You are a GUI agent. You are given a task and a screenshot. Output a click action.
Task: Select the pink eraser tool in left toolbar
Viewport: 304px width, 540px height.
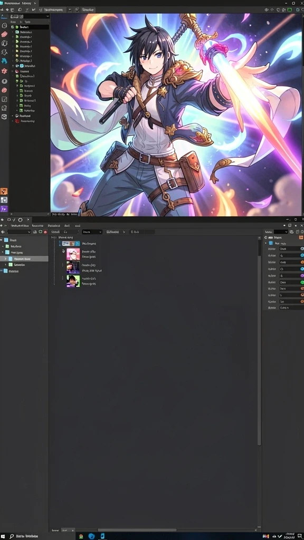click(4, 34)
